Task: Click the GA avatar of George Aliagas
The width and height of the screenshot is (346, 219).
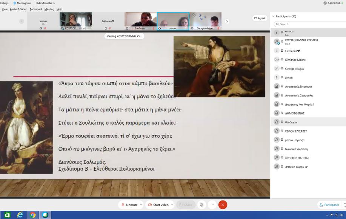Action: click(x=277, y=69)
